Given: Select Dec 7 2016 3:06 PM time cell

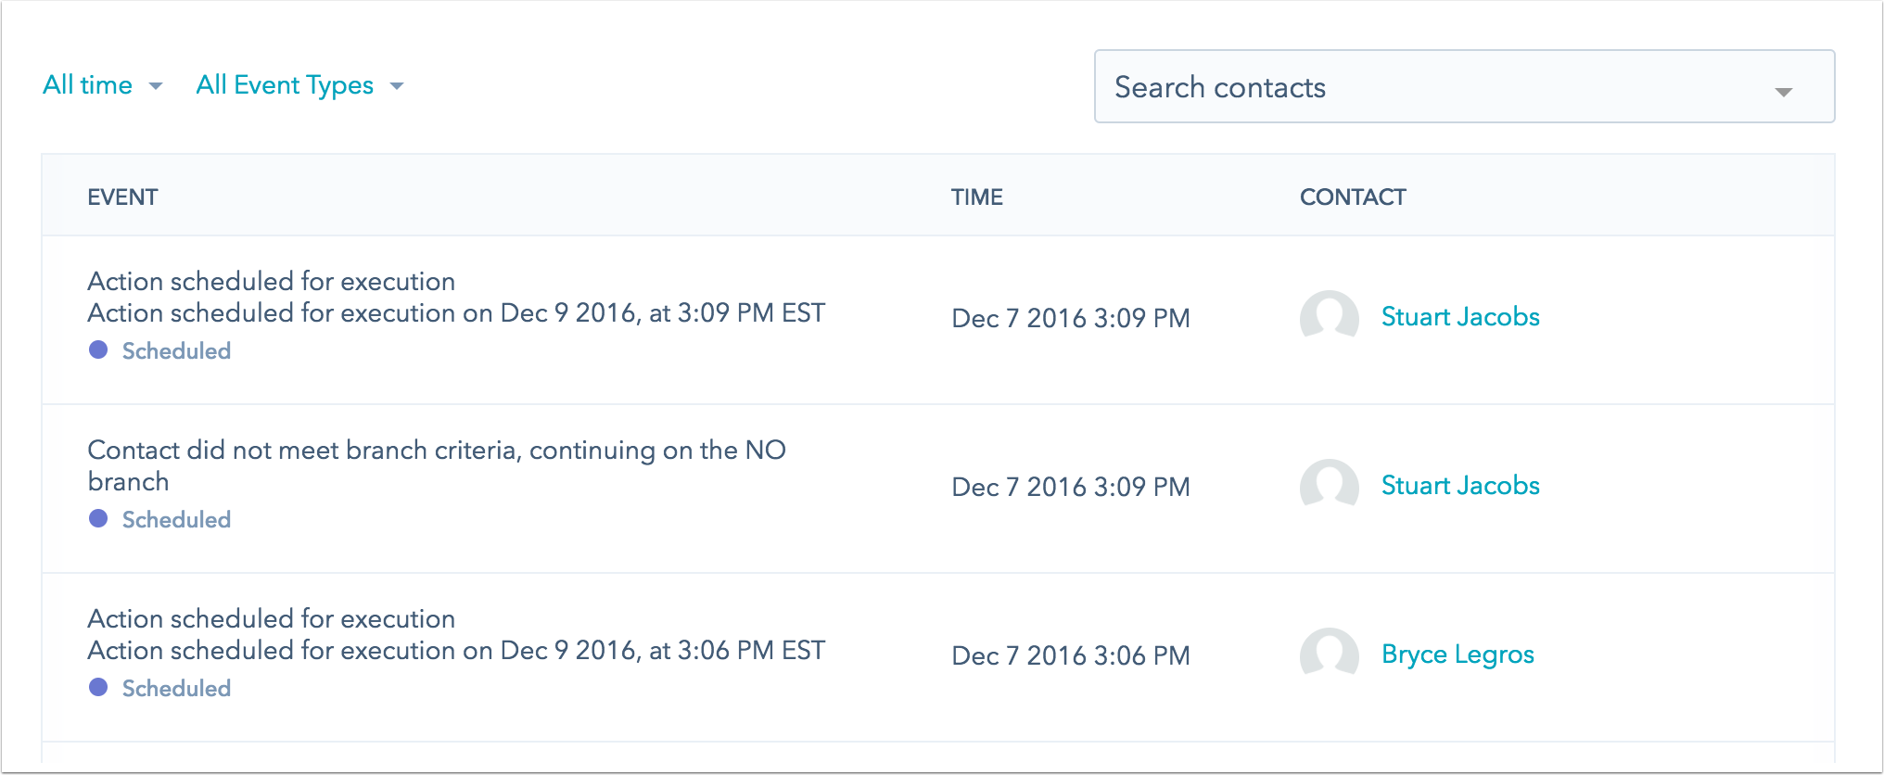Looking at the screenshot, I should pos(1071,655).
